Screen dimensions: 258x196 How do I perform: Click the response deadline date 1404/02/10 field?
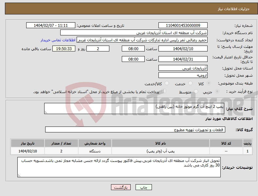pos(183,49)
